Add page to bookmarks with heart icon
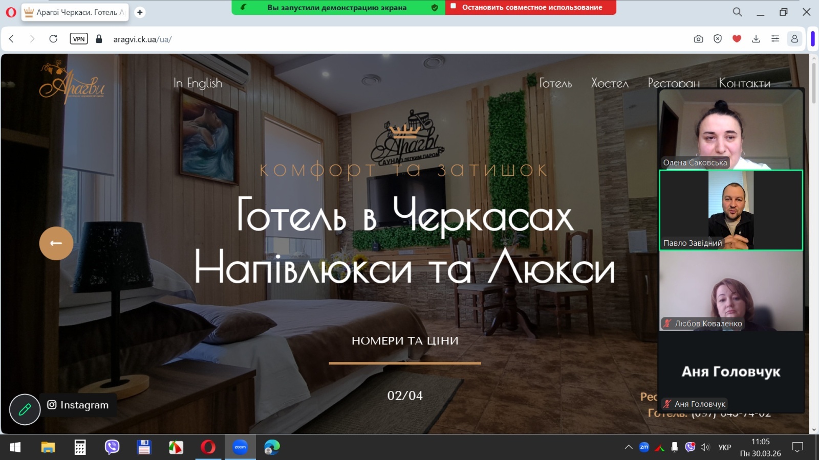 (x=737, y=39)
